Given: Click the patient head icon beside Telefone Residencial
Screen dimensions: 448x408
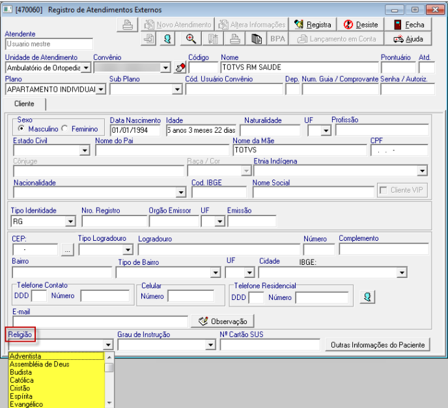Looking at the screenshot, I should (x=367, y=297).
